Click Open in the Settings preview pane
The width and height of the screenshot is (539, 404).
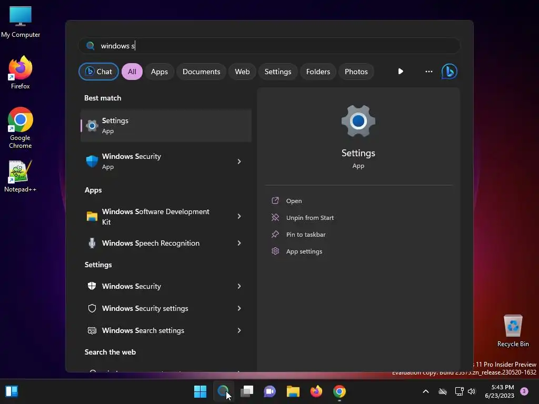click(x=294, y=201)
